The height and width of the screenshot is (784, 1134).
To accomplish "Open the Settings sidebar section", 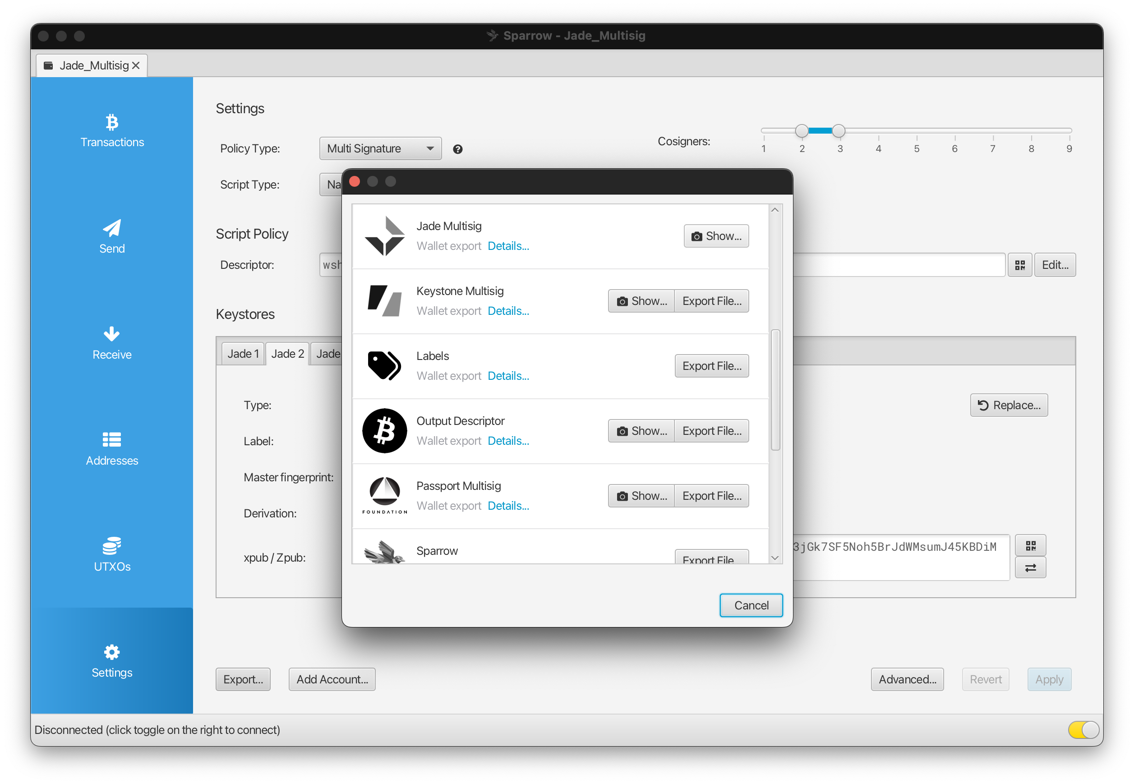I will [x=112, y=661].
